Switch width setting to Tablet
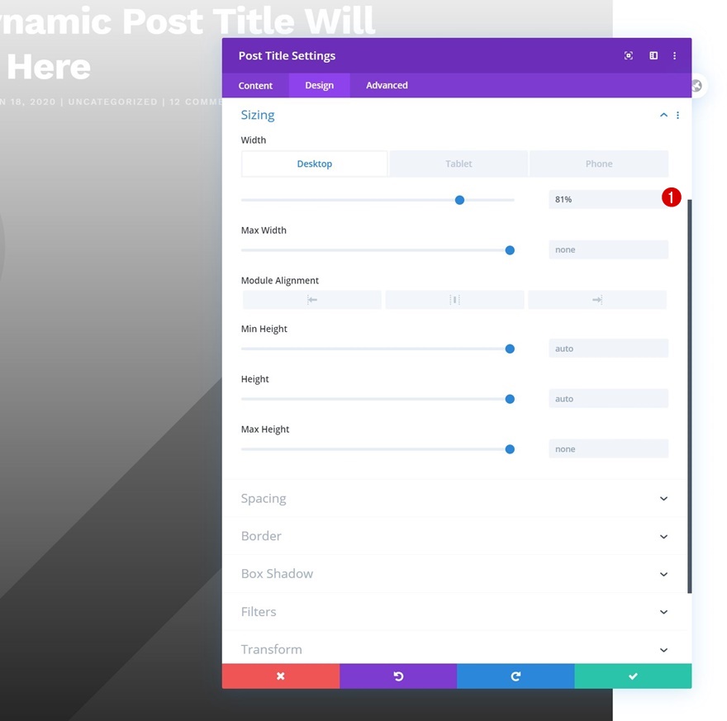The height and width of the screenshot is (721, 727). point(459,164)
